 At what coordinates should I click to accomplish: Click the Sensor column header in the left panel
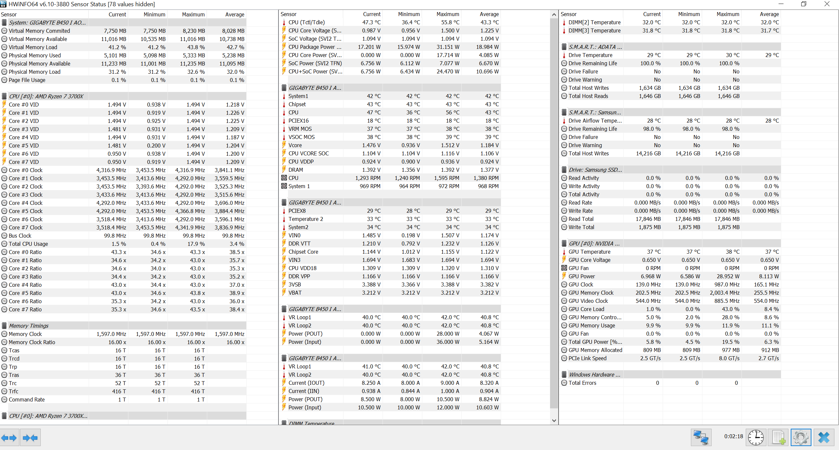pos(44,14)
